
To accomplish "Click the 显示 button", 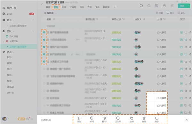I will 170,13.
